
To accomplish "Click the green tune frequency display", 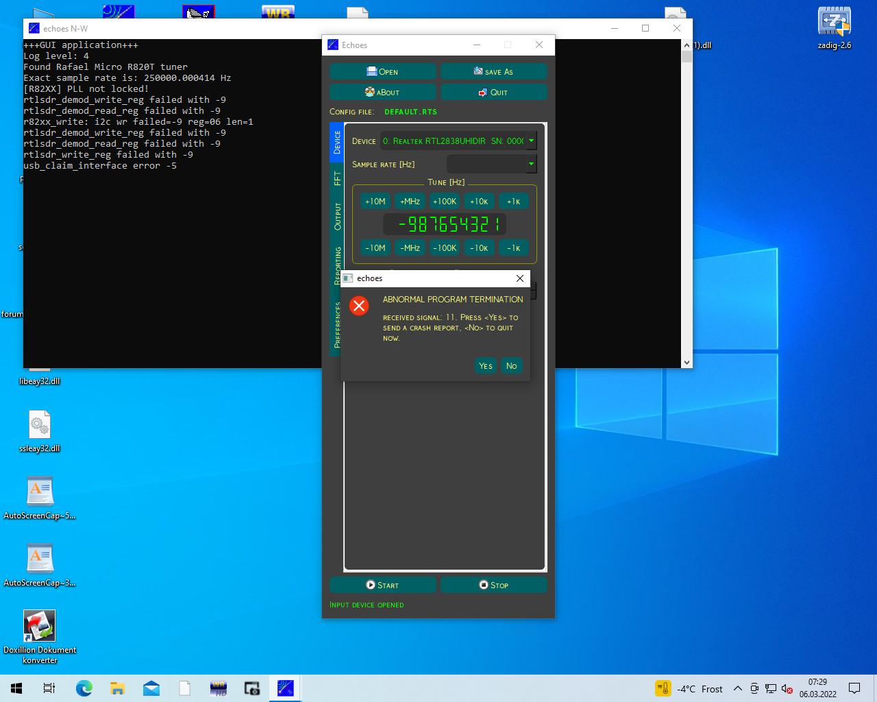I will pyautogui.click(x=445, y=224).
